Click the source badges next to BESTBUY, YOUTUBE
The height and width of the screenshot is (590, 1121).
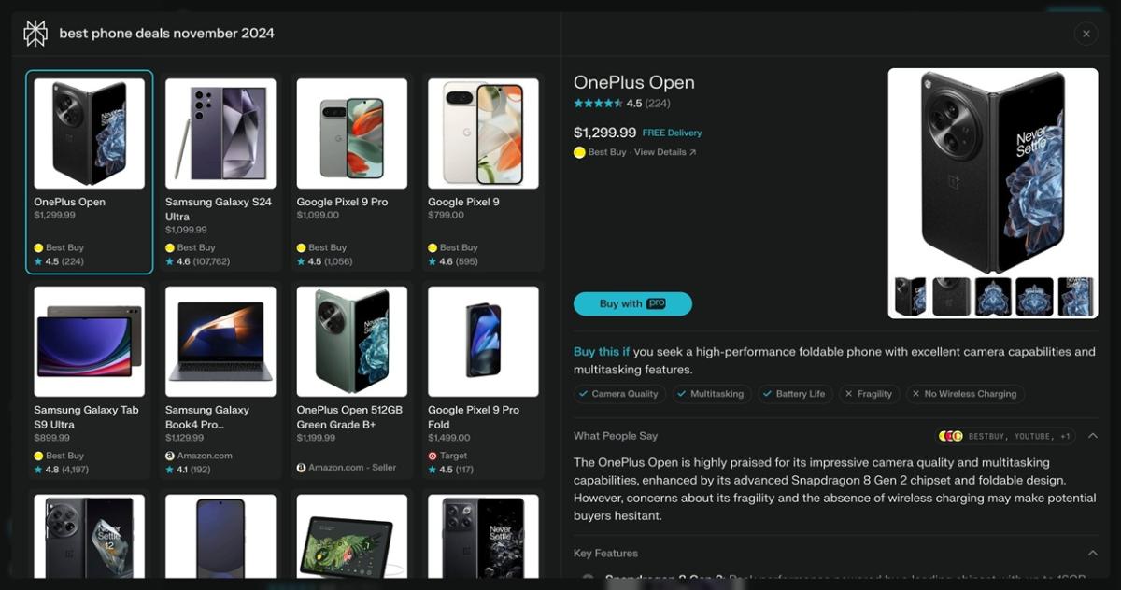click(x=950, y=435)
